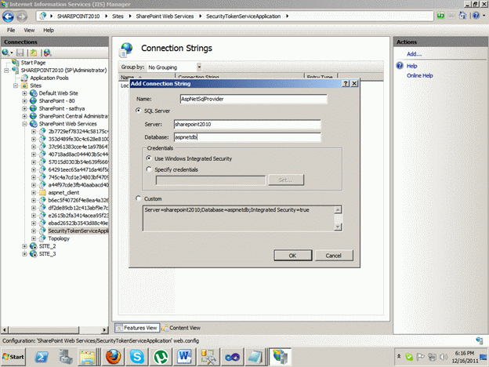Open the notepad taskbar icon
This screenshot has width=489, height=367.
255,357
